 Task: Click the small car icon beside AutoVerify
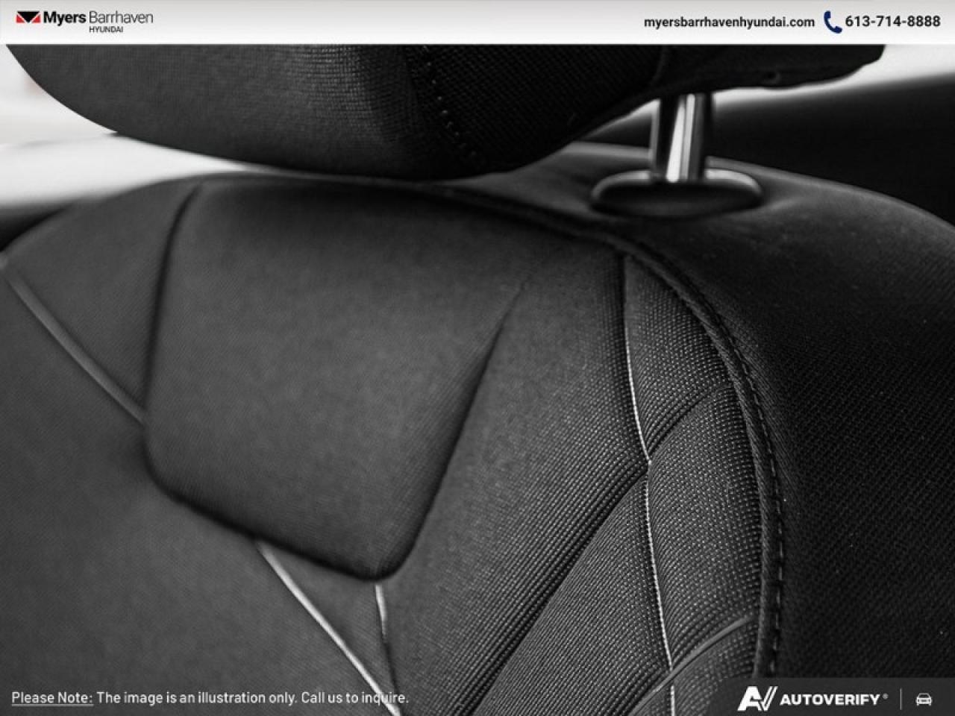(924, 699)
